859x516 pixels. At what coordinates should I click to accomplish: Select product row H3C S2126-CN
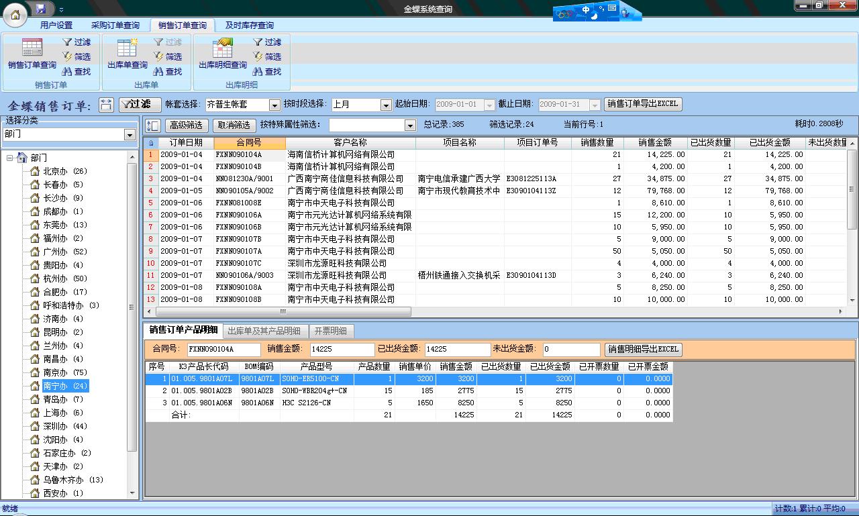click(409, 403)
